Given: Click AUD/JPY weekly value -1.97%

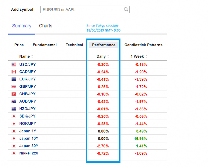Looking at the screenshot, I should [x=141, y=102].
